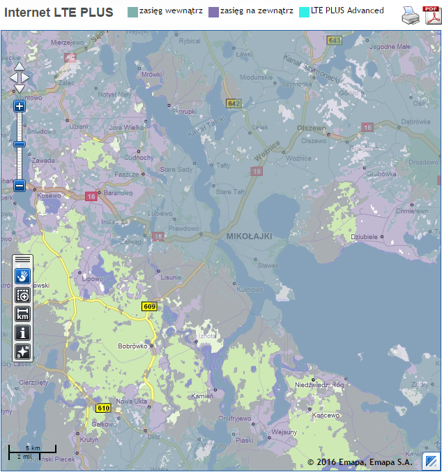The width and height of the screenshot is (442, 472).
Task: Click the Gałkowo village label
Action: coord(104,425)
